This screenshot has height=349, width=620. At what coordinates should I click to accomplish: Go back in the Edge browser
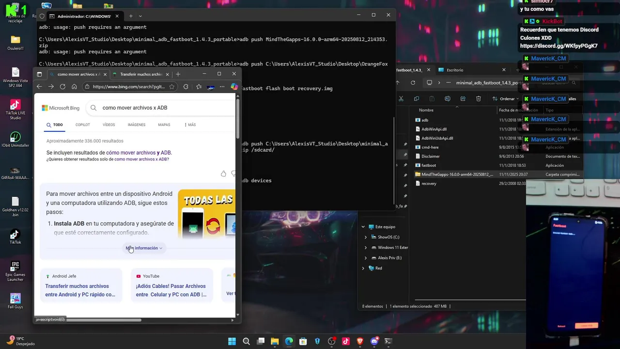[x=39, y=87]
